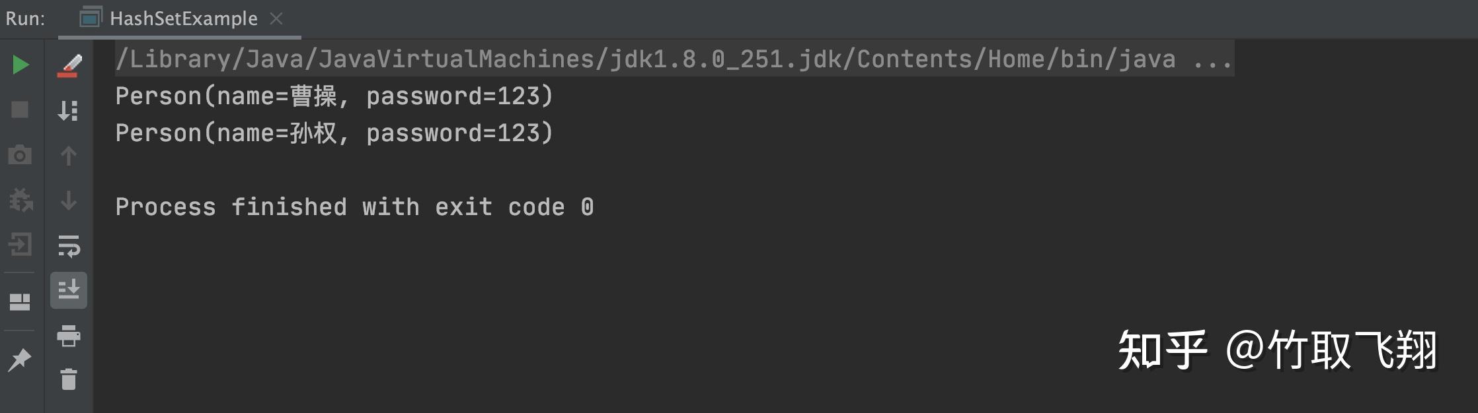
Task: Clear all console output with the trash icon
Action: tap(69, 379)
